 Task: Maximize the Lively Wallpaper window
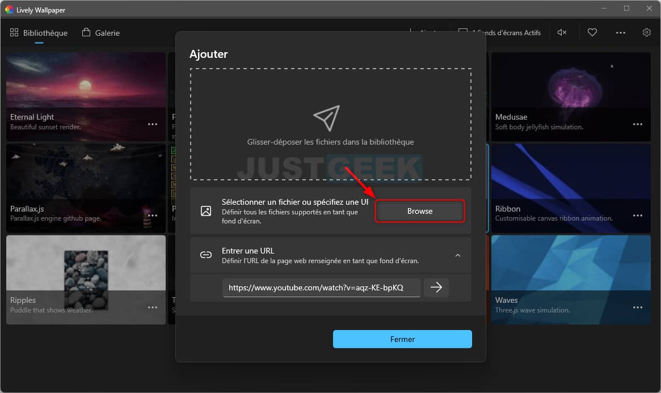coord(627,9)
